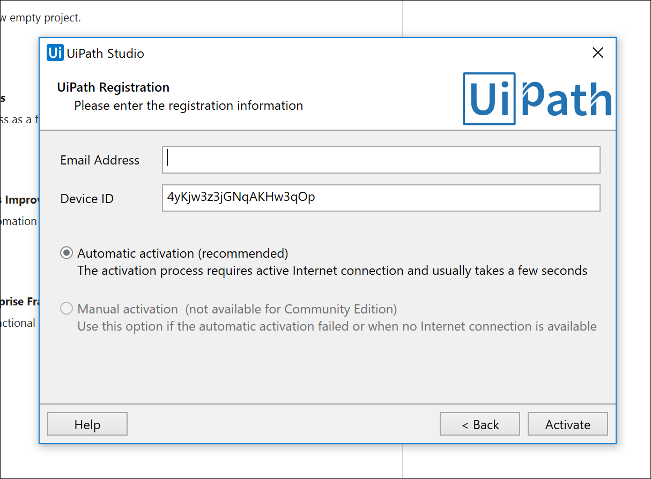The image size is (651, 479).
Task: Click the Activate button
Action: click(x=568, y=424)
